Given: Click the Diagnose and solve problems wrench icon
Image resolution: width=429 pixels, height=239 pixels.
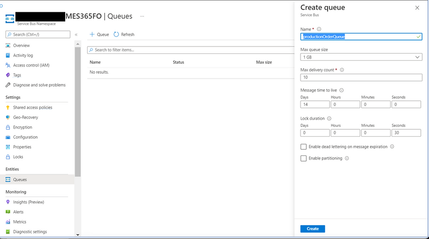Looking at the screenshot, I should [x=8, y=85].
